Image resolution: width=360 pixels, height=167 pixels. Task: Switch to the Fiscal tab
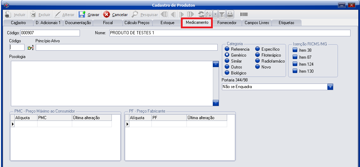[x=108, y=23]
